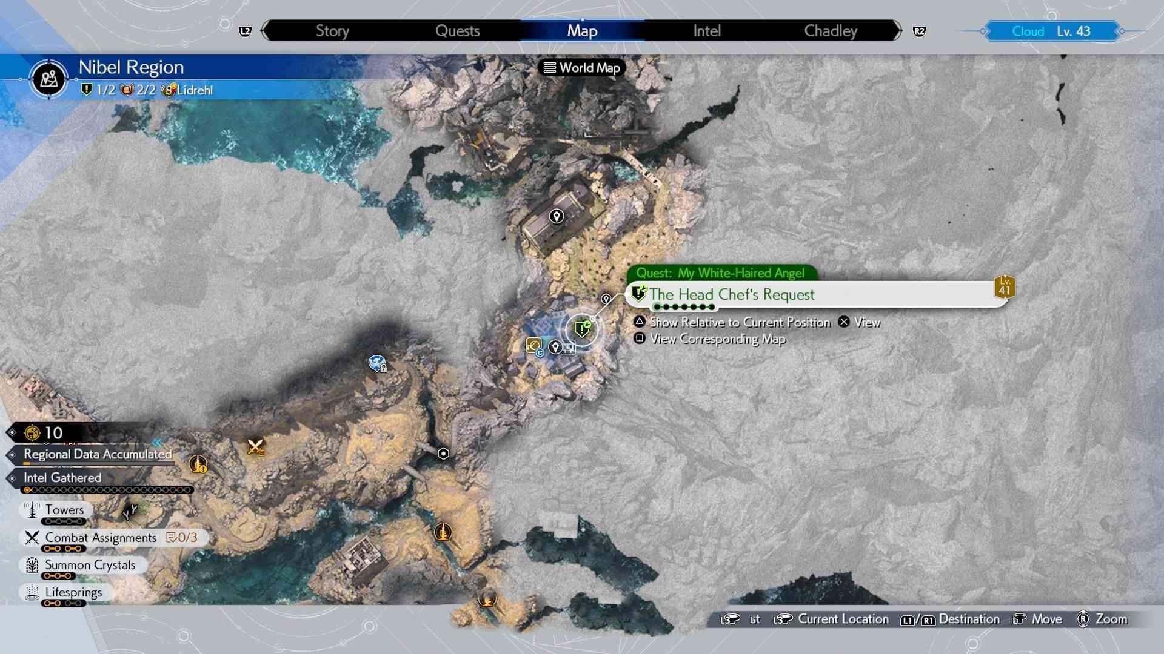
Task: Select the crossed swords combat marker on map
Action: (255, 448)
